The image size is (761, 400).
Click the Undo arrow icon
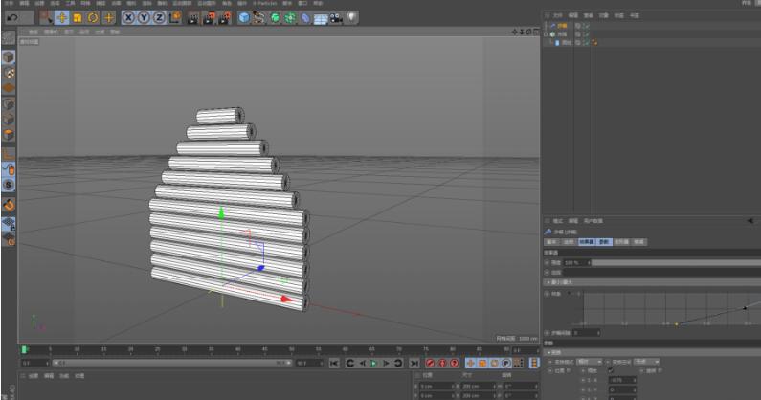pos(12,17)
